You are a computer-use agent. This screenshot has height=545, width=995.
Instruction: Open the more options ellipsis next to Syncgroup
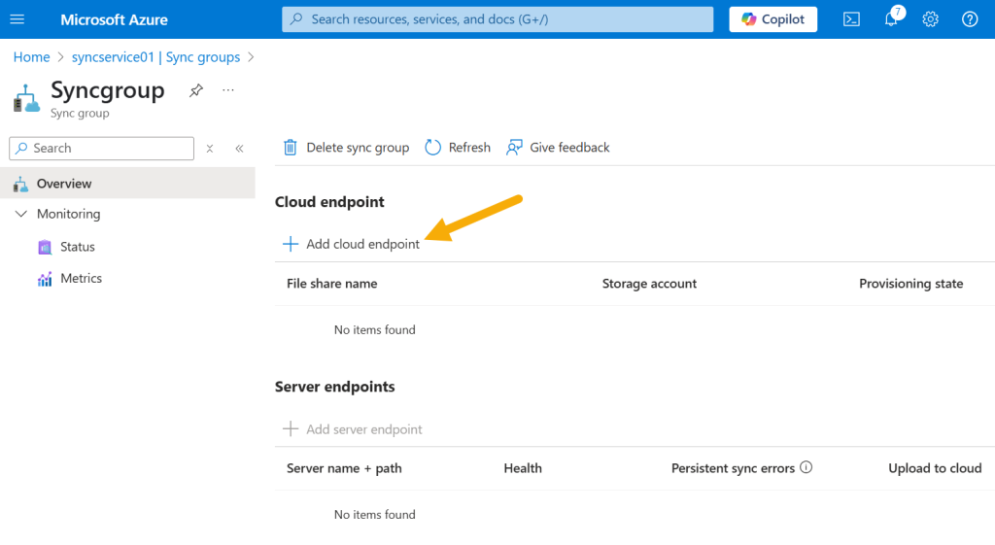coord(228,90)
